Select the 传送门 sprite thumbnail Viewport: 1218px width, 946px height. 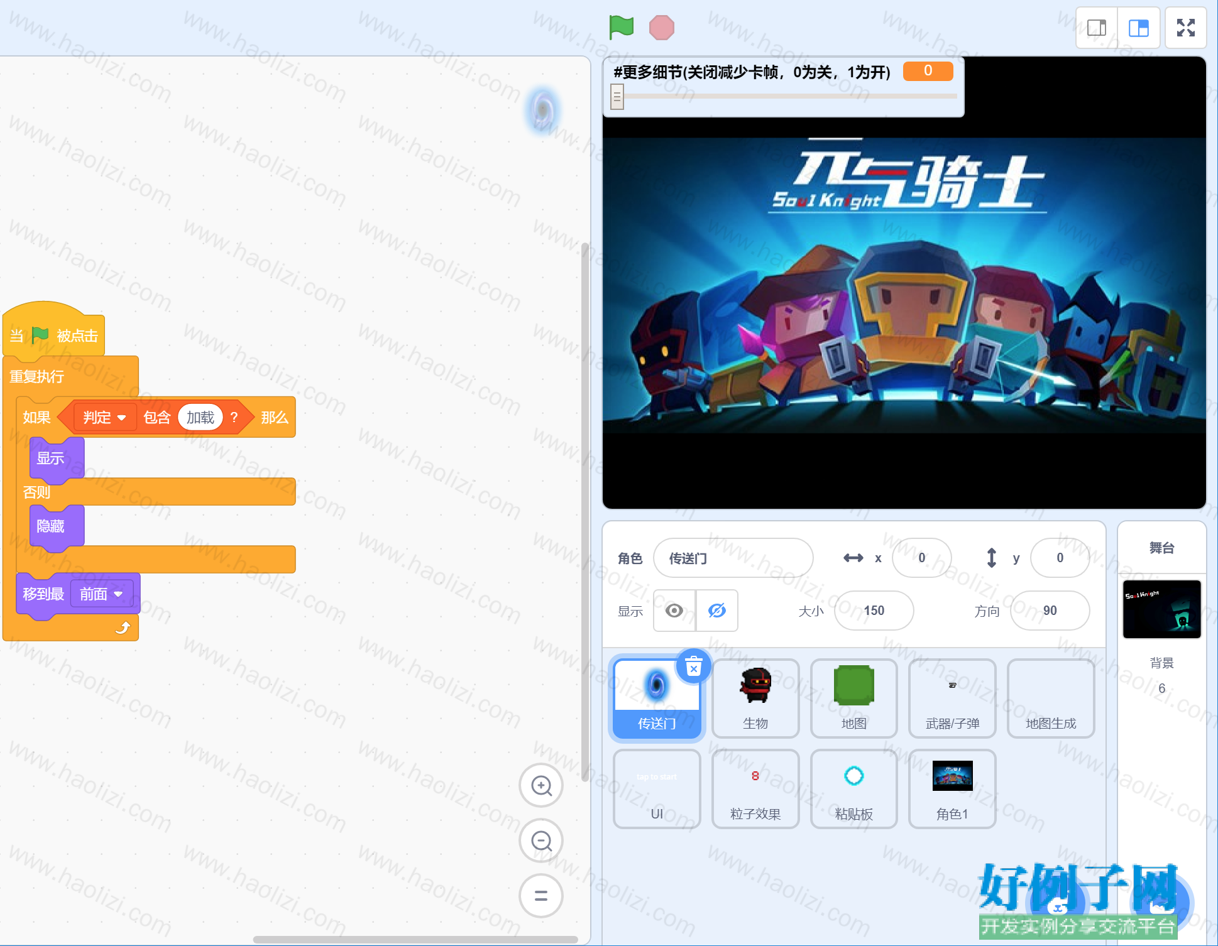[657, 699]
